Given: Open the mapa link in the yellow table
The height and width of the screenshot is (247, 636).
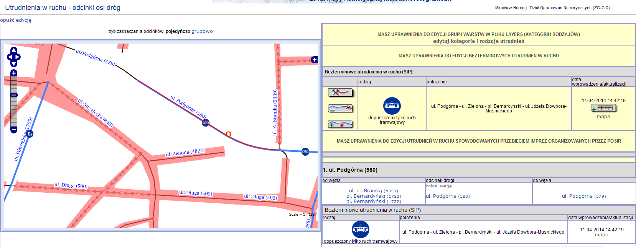Looking at the screenshot, I should click(603, 117).
